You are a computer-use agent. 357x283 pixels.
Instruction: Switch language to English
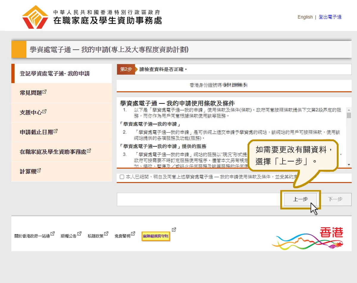[x=305, y=17]
